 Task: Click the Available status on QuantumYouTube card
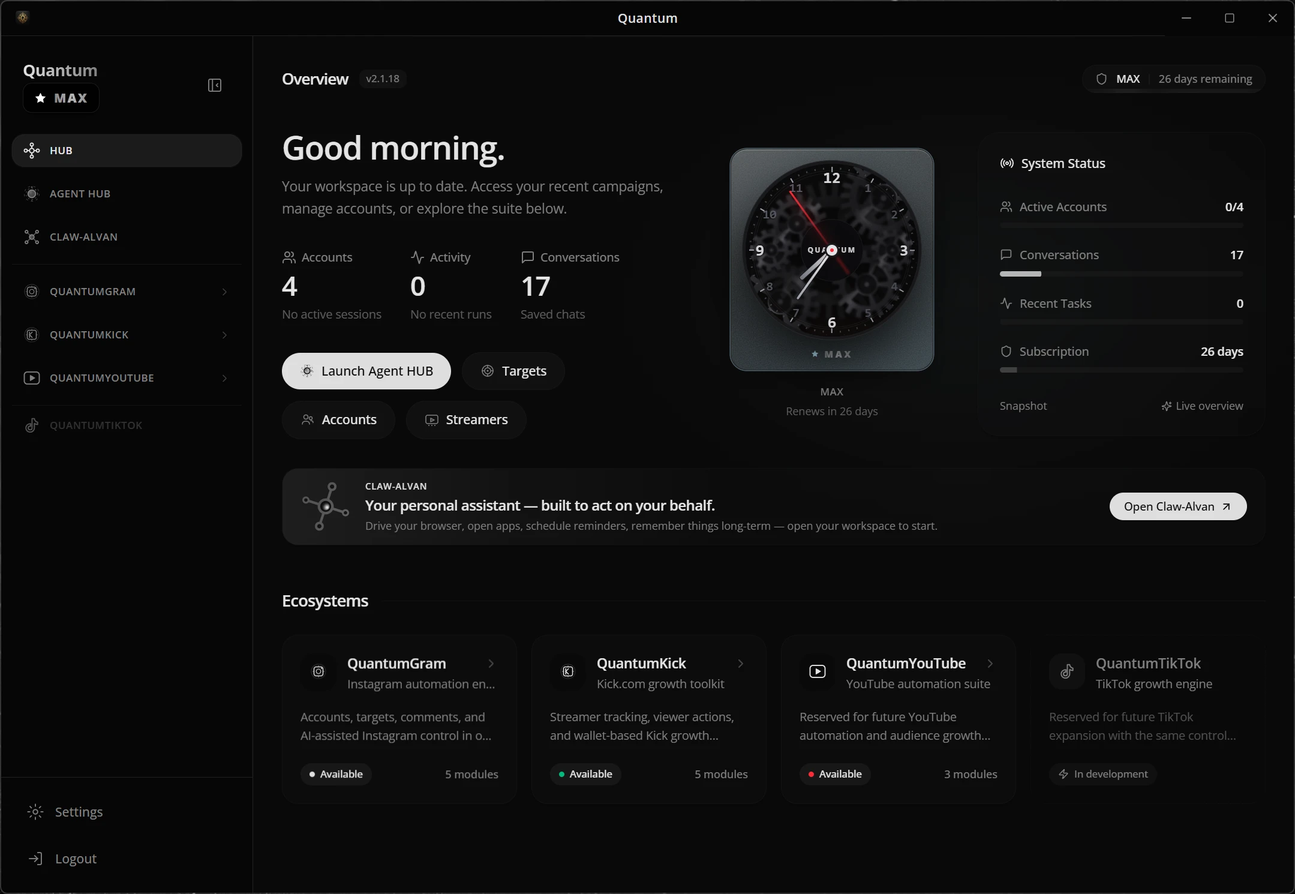(835, 774)
